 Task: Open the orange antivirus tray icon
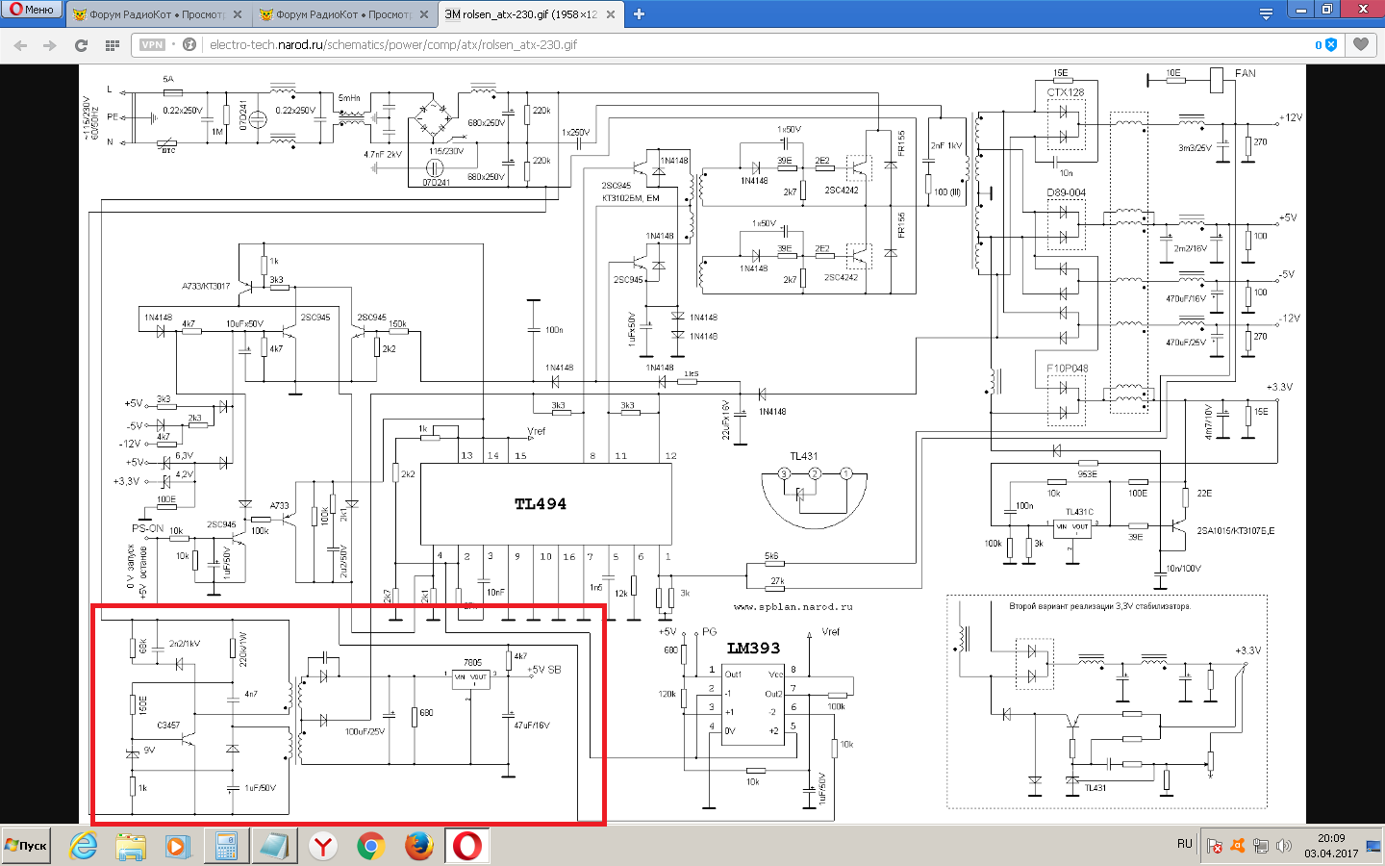pyautogui.click(x=1238, y=846)
